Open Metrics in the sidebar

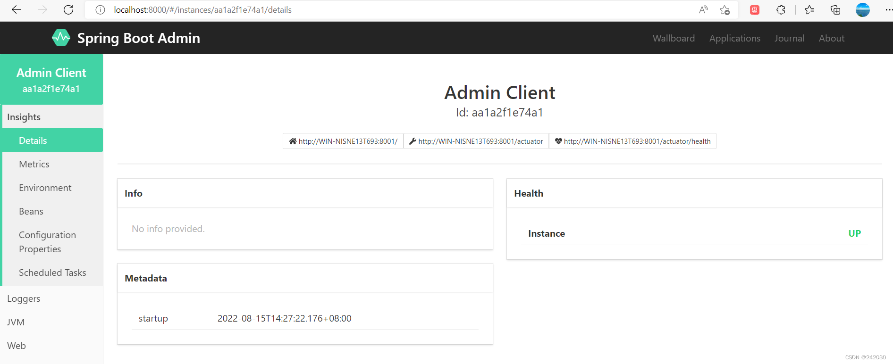tap(52, 164)
